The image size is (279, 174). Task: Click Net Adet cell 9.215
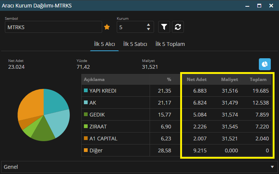[x=200, y=150]
